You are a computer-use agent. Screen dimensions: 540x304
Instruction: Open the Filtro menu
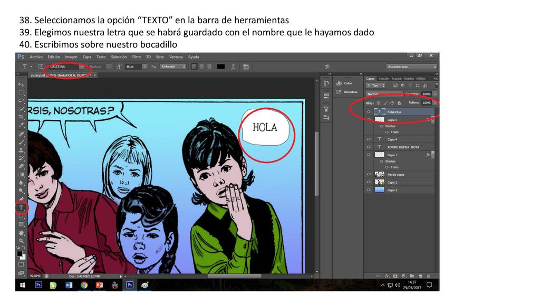137,57
